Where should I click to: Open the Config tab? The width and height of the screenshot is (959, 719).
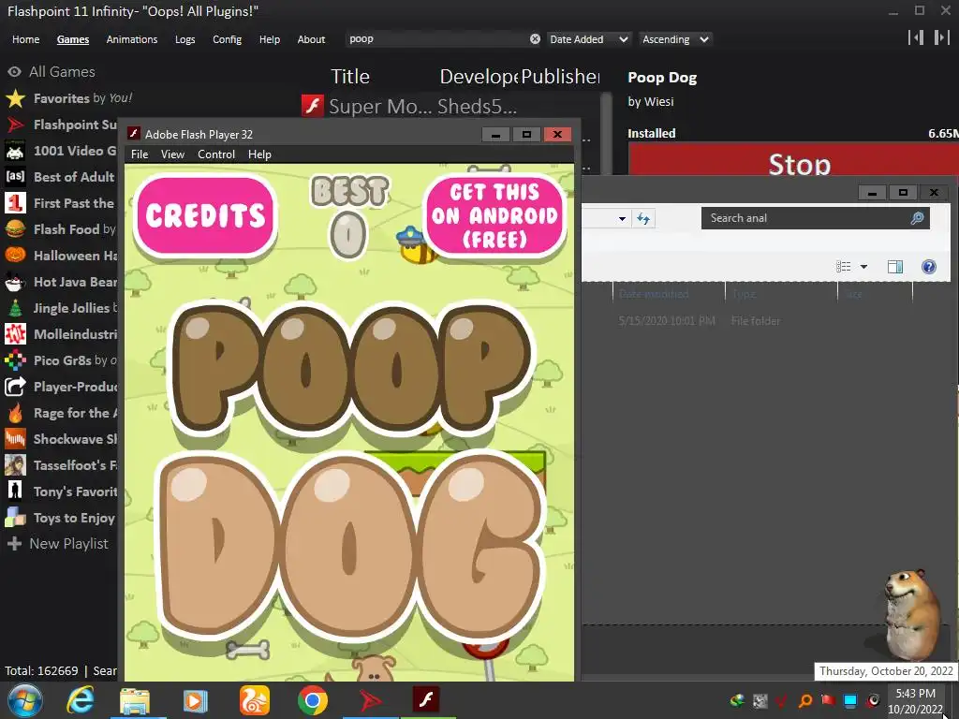click(x=227, y=39)
